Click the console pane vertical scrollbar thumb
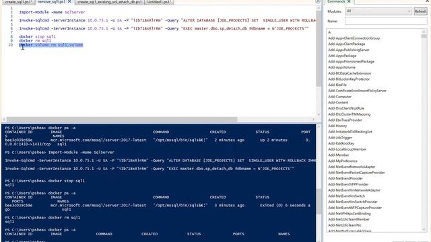Viewport: 431px width, 242px height. (x=319, y=202)
